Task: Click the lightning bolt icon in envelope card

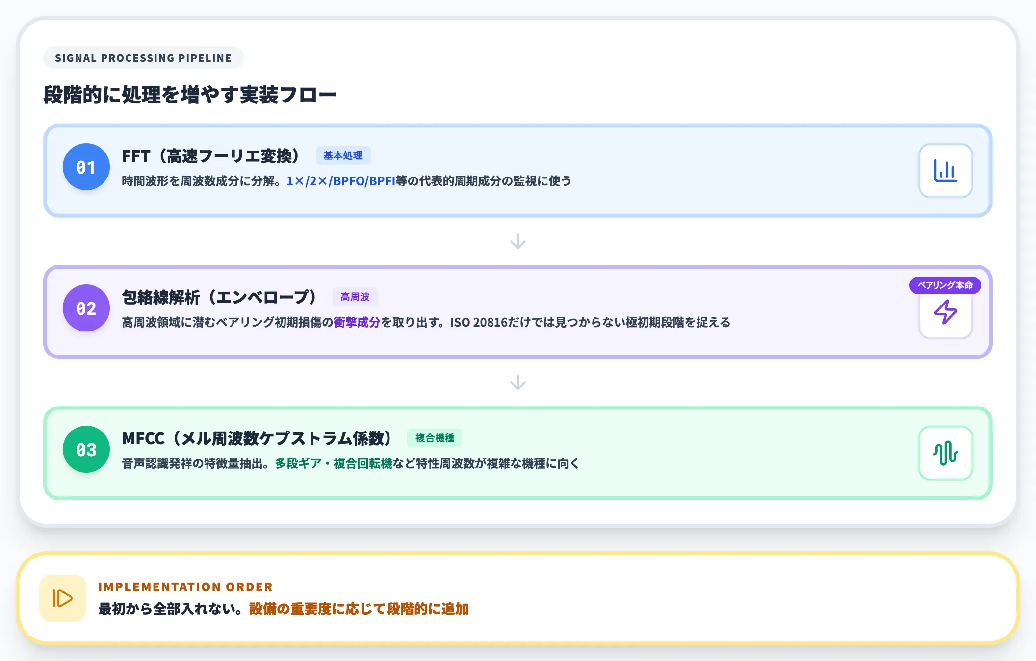Action: (945, 312)
